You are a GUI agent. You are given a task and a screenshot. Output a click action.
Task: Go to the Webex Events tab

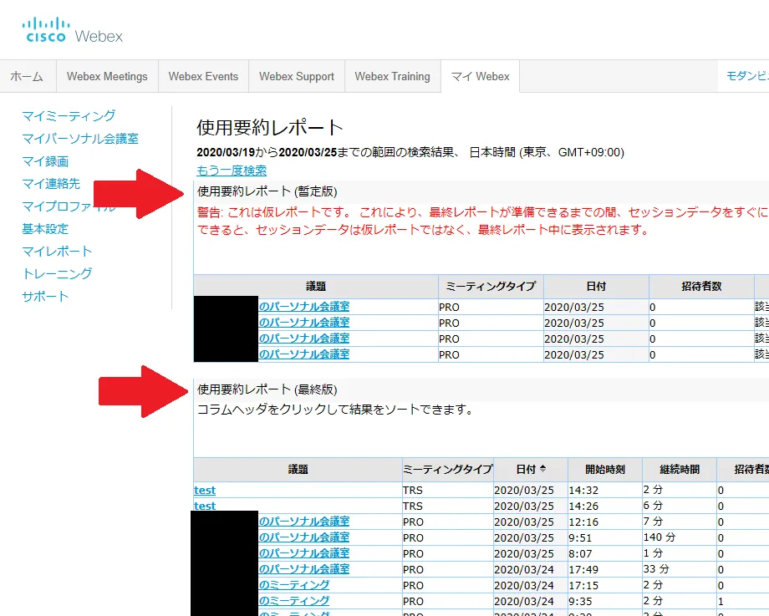(x=203, y=76)
